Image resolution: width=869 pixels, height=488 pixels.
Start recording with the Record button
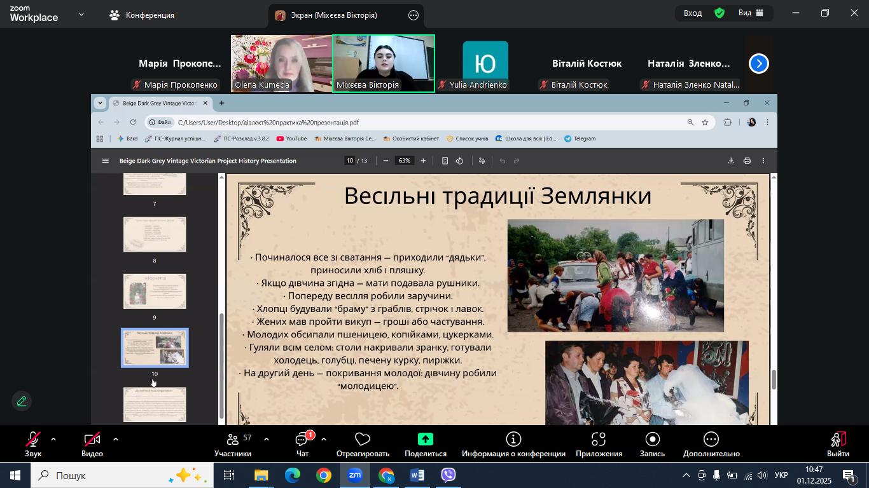pos(652,444)
